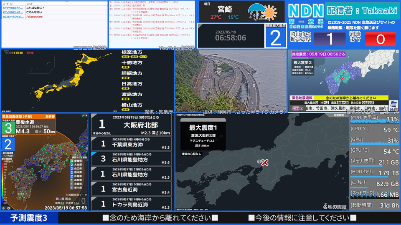Click 広島県 in prefecture intensity list
Image resolution: width=401 pixels, height=225 pixels.
pos(78,176)
